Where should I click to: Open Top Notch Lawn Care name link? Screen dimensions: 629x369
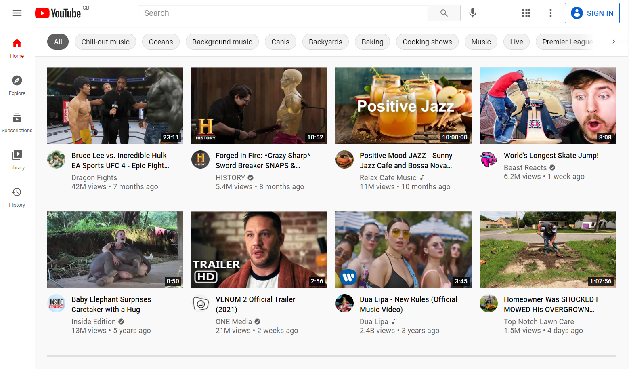click(539, 321)
